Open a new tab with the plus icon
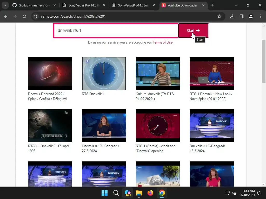266x199 pixels. [x=213, y=5]
